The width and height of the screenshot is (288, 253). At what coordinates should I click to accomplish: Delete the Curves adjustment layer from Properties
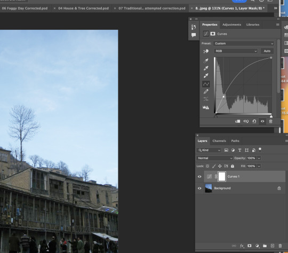(270, 121)
